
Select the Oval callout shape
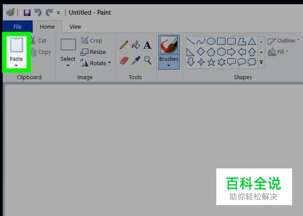click(242, 62)
